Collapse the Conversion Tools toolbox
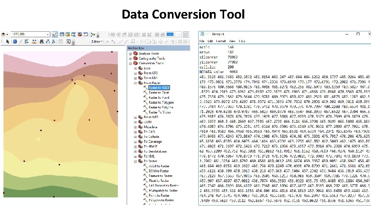 pos(130,63)
